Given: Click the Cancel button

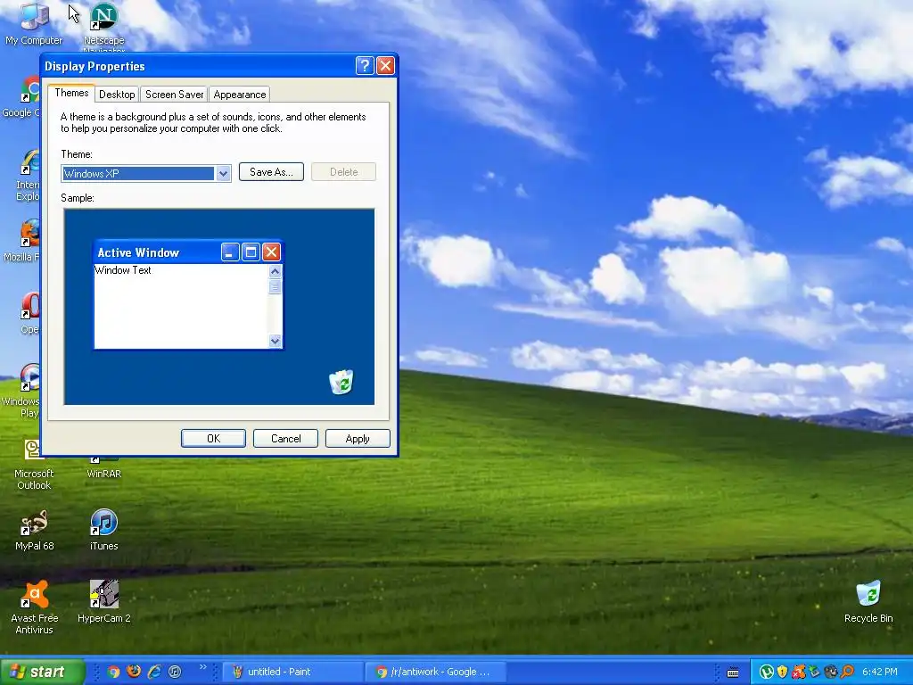Looking at the screenshot, I should point(286,439).
